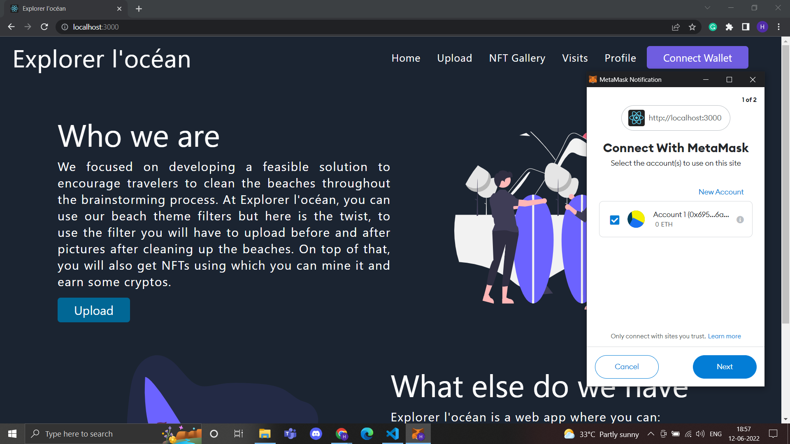Open the Visits nav item
The height and width of the screenshot is (444, 790).
(574, 58)
